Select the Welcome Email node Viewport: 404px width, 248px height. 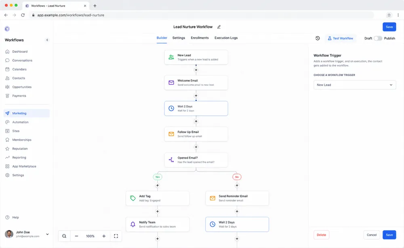coord(196,83)
